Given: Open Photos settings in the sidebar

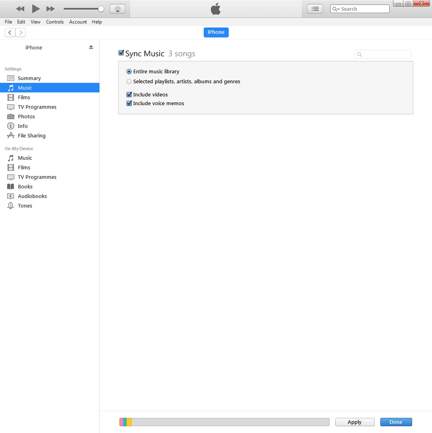Looking at the screenshot, I should (26, 116).
